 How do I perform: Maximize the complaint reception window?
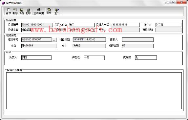coord(173,2)
